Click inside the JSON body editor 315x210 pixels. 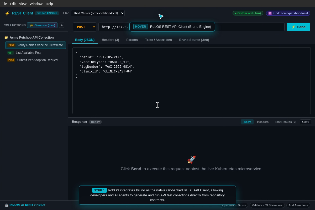tap(192, 81)
